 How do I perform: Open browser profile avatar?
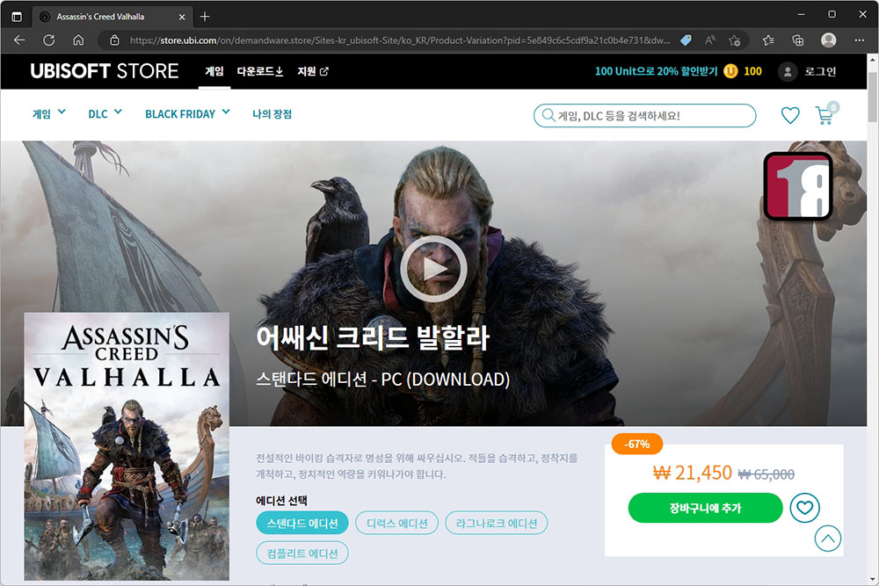pyautogui.click(x=829, y=40)
